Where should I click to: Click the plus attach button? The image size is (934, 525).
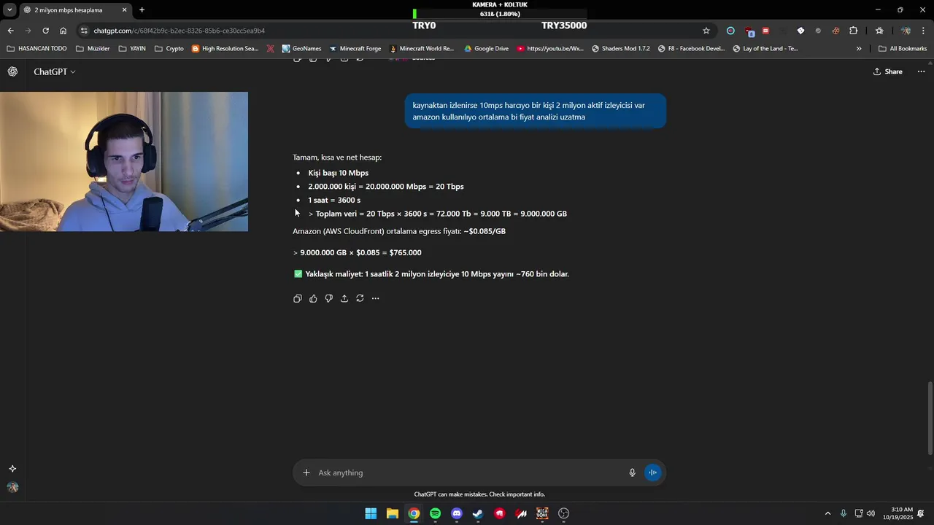click(306, 472)
